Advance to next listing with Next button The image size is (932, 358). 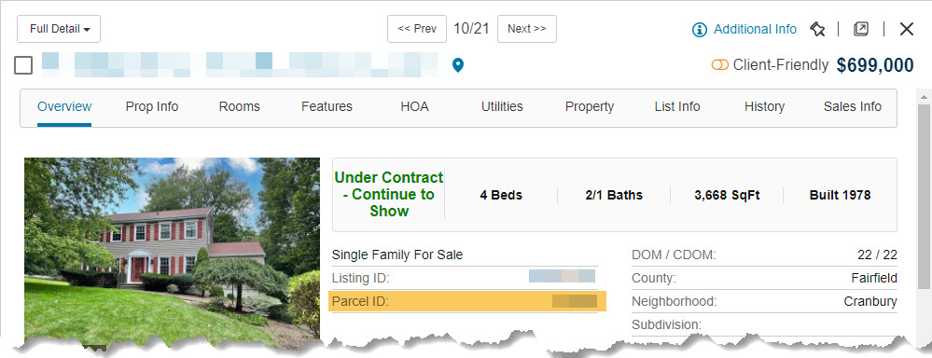(526, 29)
